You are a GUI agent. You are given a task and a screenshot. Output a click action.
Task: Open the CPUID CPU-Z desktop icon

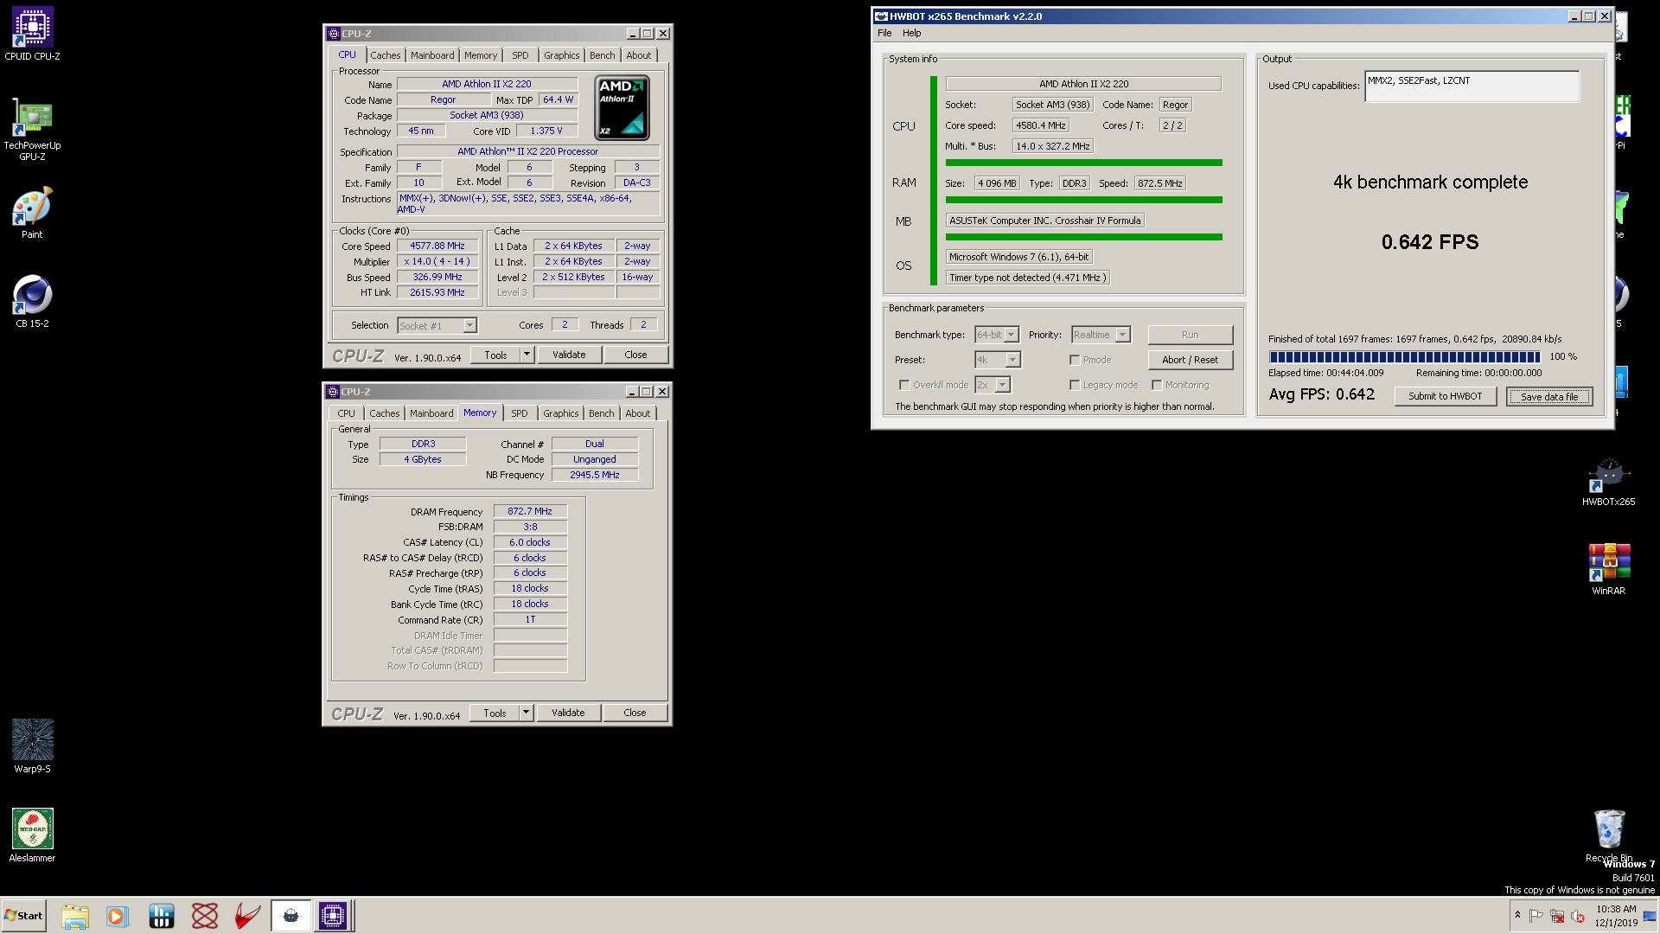coord(32,35)
